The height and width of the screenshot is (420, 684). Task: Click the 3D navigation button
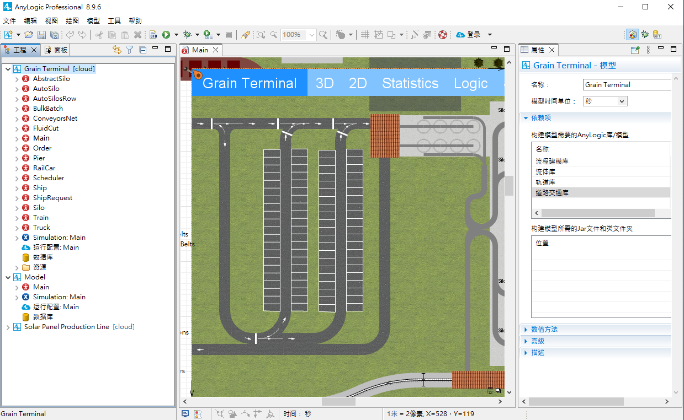click(325, 83)
